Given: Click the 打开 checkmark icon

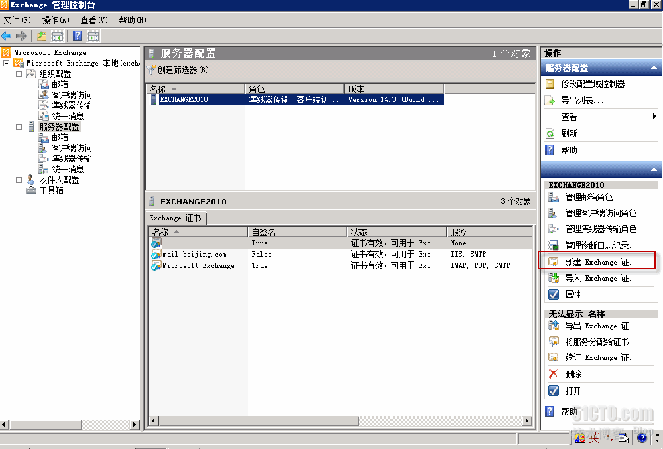Looking at the screenshot, I should pos(554,391).
